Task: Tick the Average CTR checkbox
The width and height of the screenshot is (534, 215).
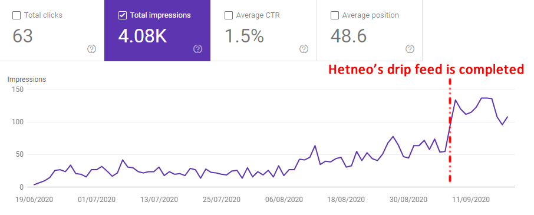Action: [x=229, y=15]
